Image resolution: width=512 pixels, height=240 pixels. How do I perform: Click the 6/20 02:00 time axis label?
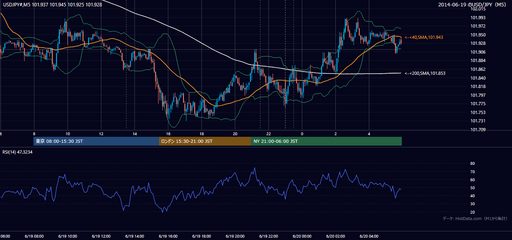click(336, 236)
